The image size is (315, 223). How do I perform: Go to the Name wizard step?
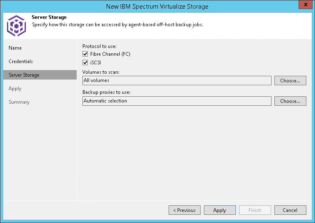tap(15, 48)
